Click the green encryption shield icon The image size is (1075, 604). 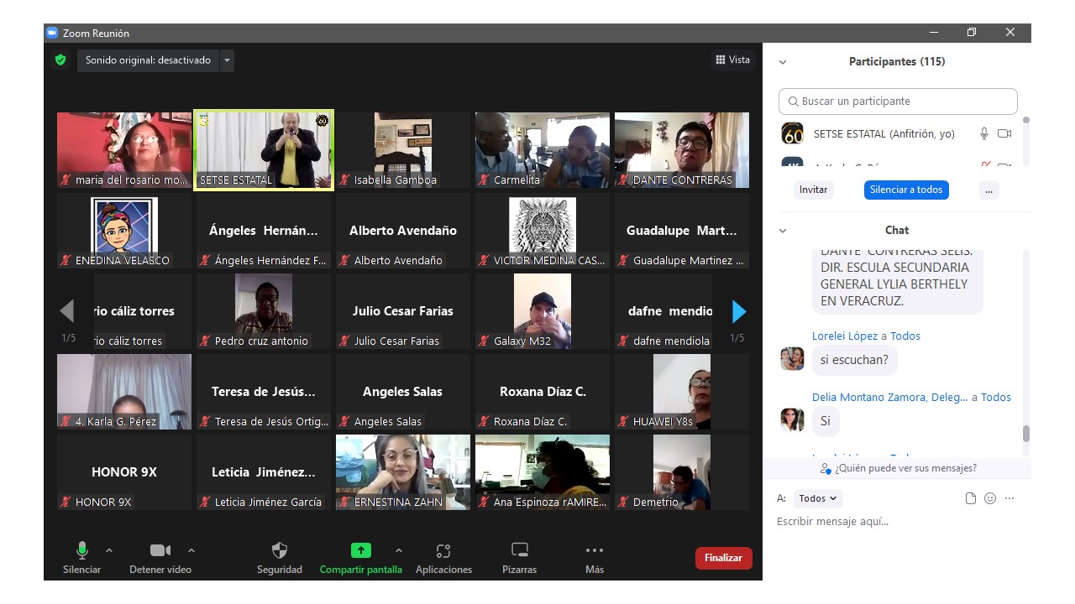60,60
